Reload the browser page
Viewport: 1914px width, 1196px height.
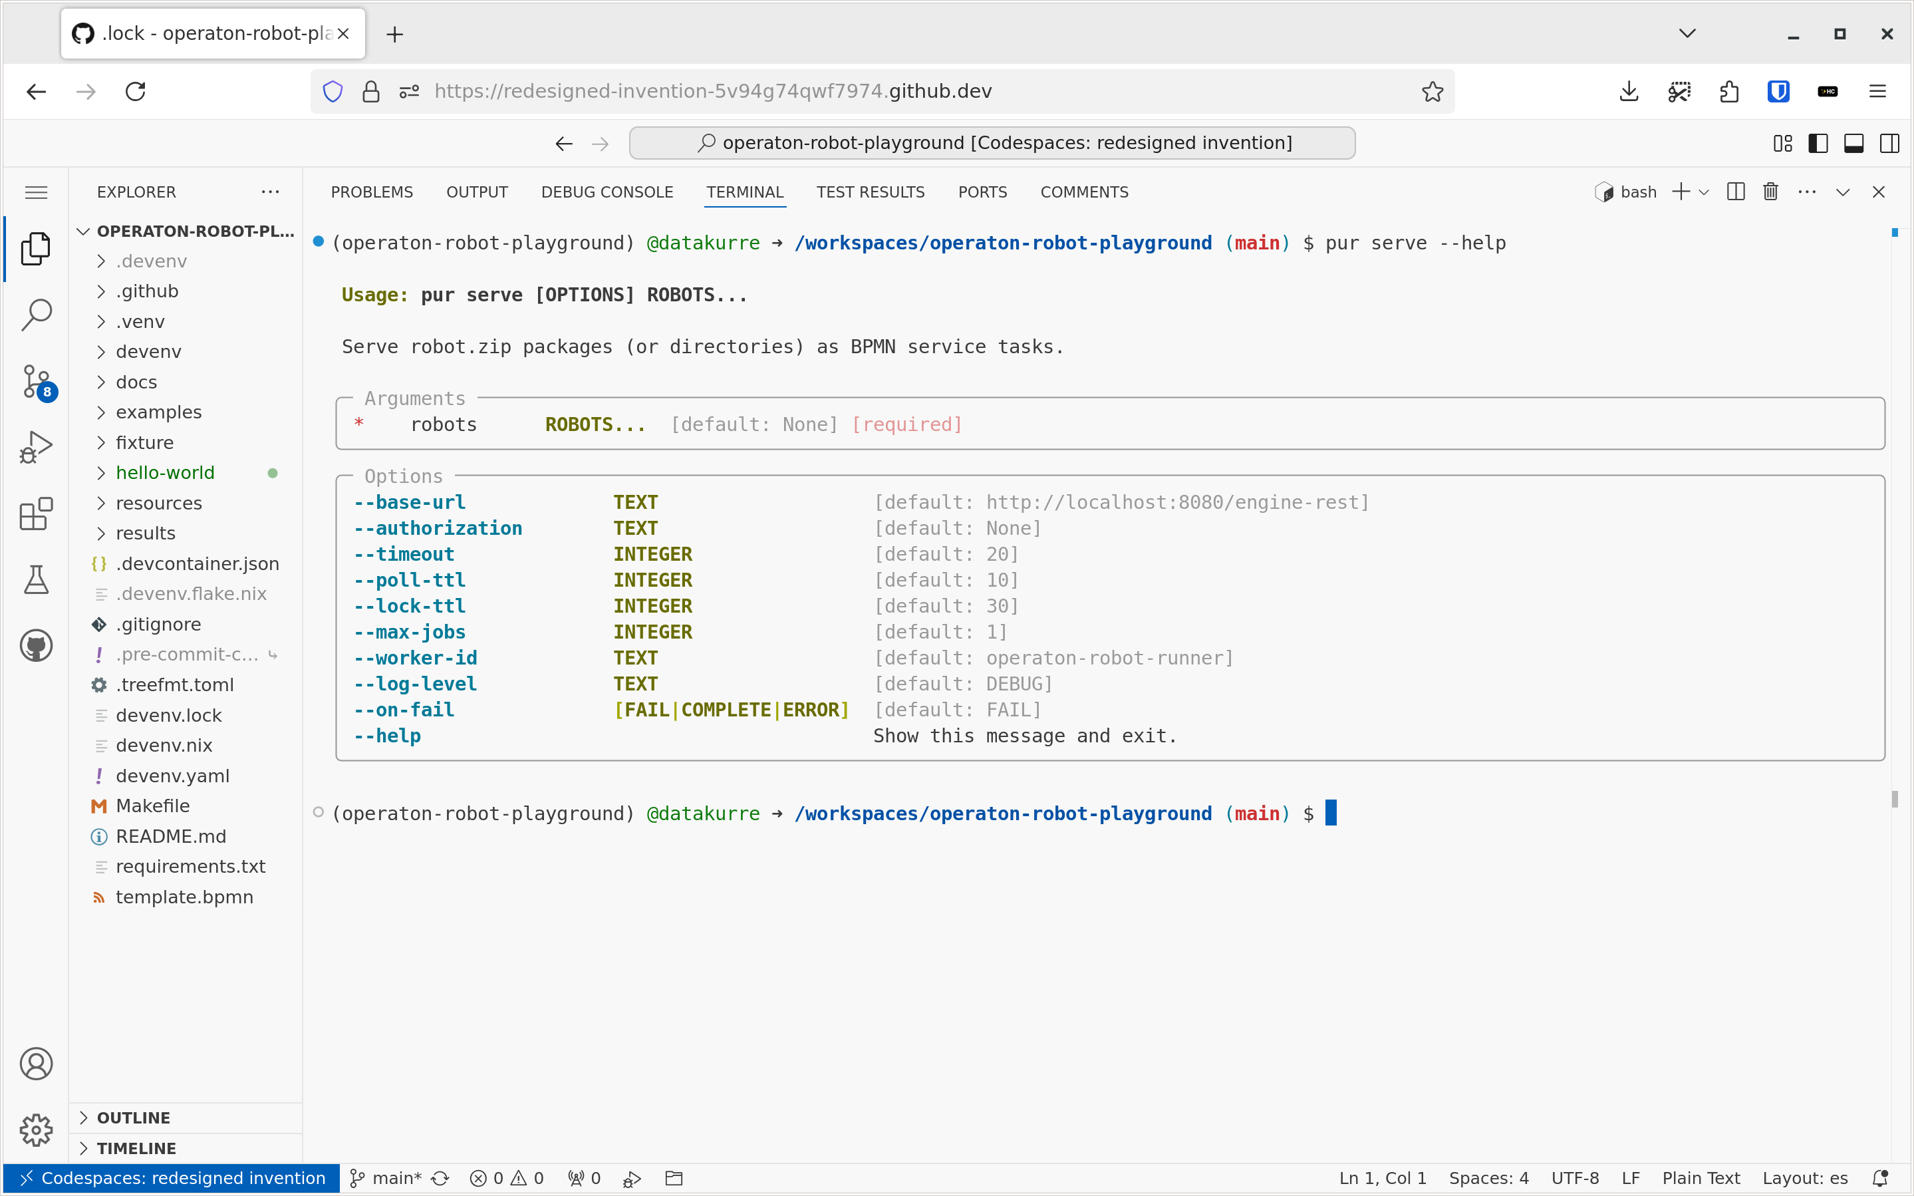135,92
